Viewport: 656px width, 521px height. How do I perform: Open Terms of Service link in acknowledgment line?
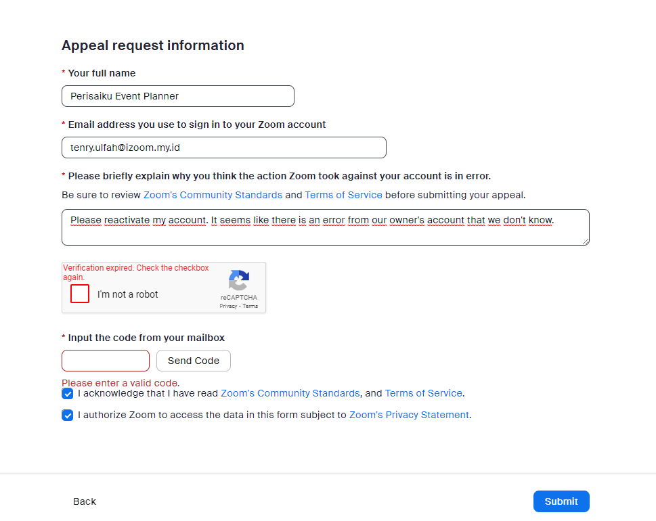coord(423,394)
